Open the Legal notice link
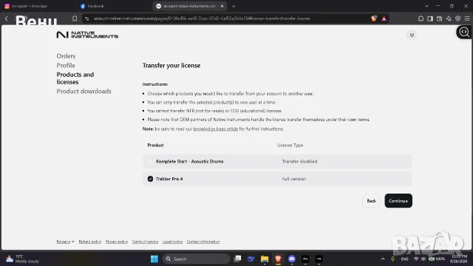The width and height of the screenshot is (473, 266). coord(172,242)
